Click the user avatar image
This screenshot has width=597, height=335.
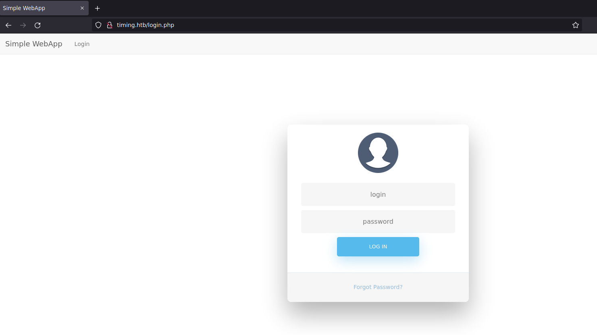click(x=378, y=153)
